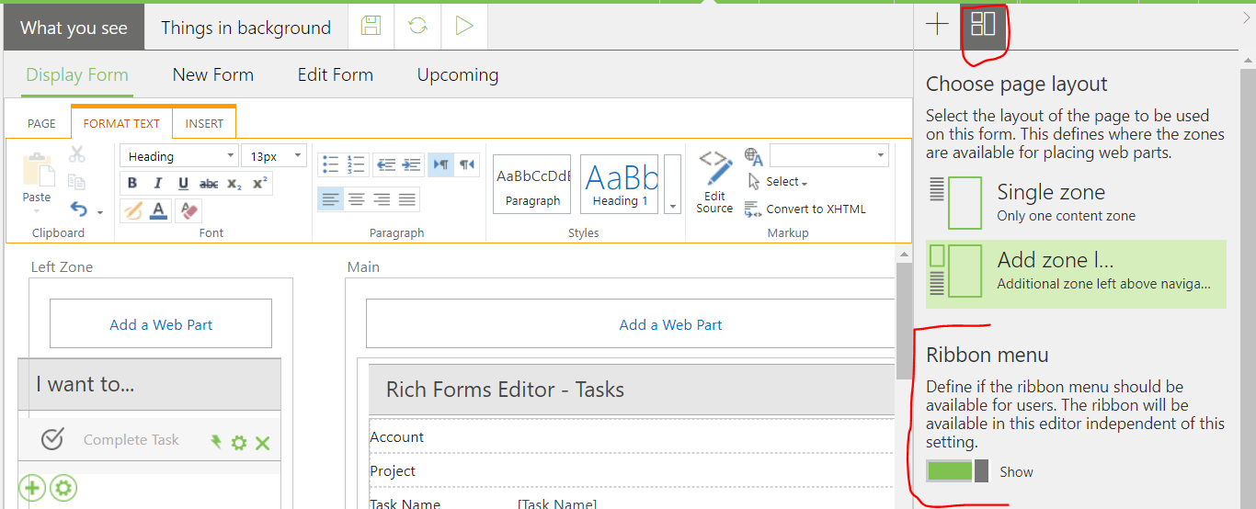The image size is (1256, 509).
Task: Toggle underline formatting
Action: point(183,184)
